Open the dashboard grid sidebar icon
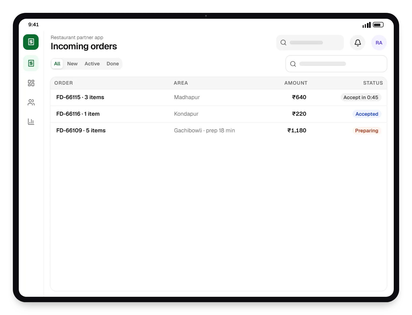Screen dimensions: 412x315 pos(31,83)
